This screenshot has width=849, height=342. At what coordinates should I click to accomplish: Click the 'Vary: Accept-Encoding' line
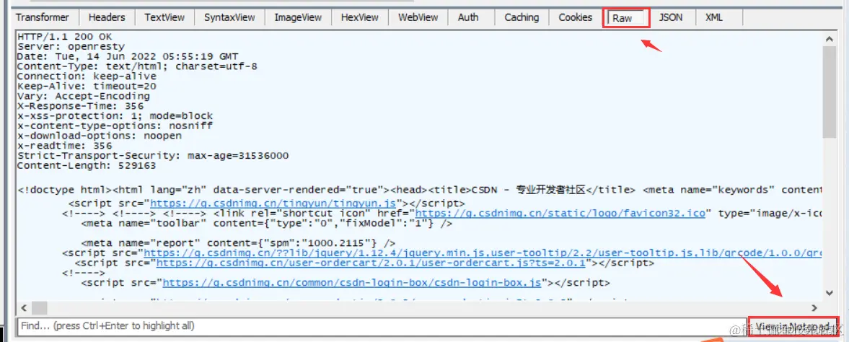click(84, 96)
